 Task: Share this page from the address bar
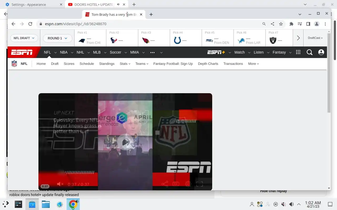point(272,24)
